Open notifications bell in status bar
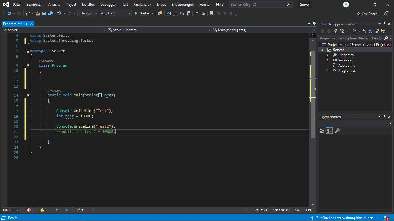This screenshot has height=221, width=394. tap(385, 218)
